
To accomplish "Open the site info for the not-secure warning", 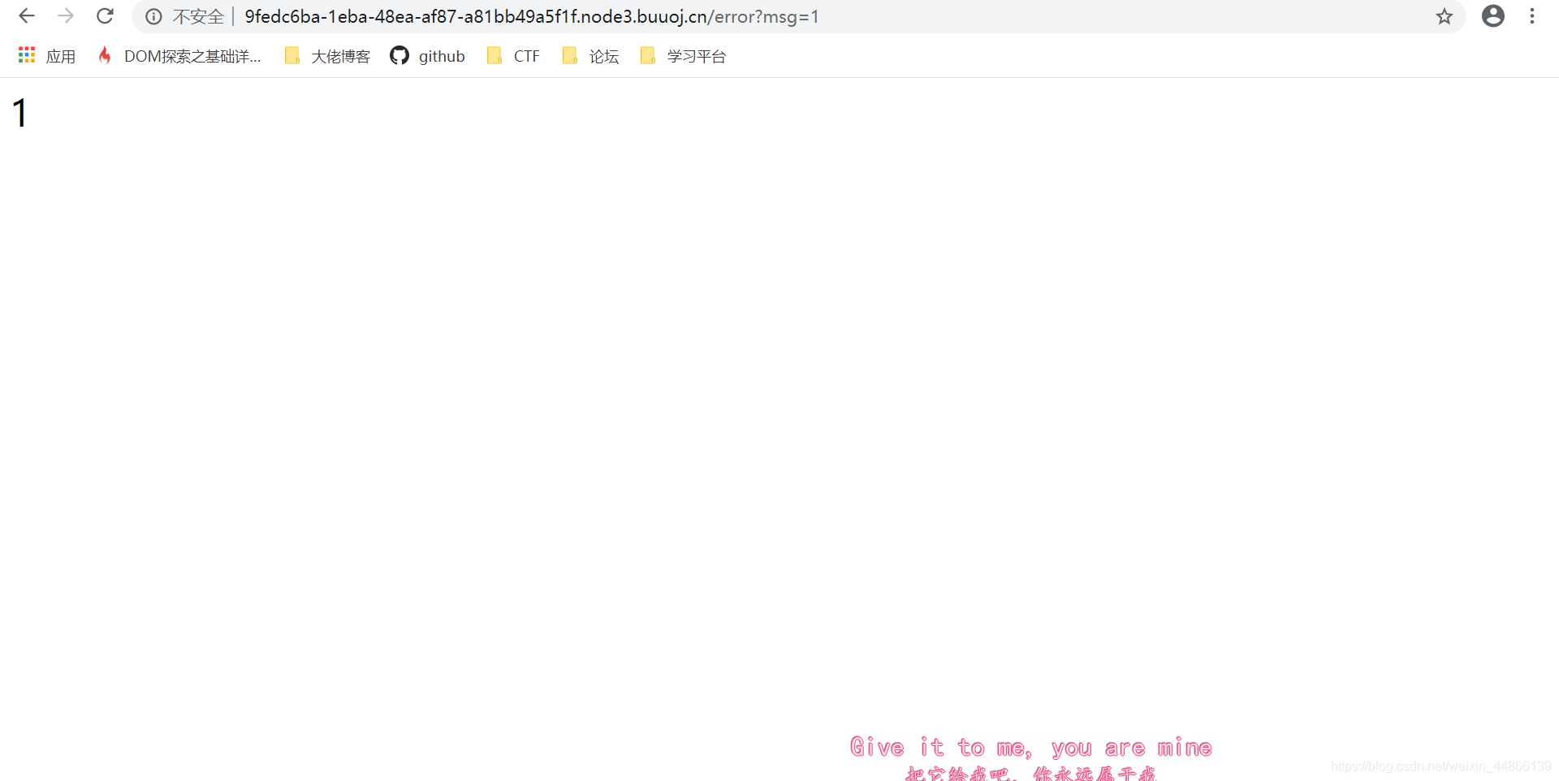I will point(153,17).
